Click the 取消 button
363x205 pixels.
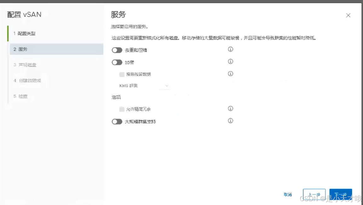click(x=288, y=195)
